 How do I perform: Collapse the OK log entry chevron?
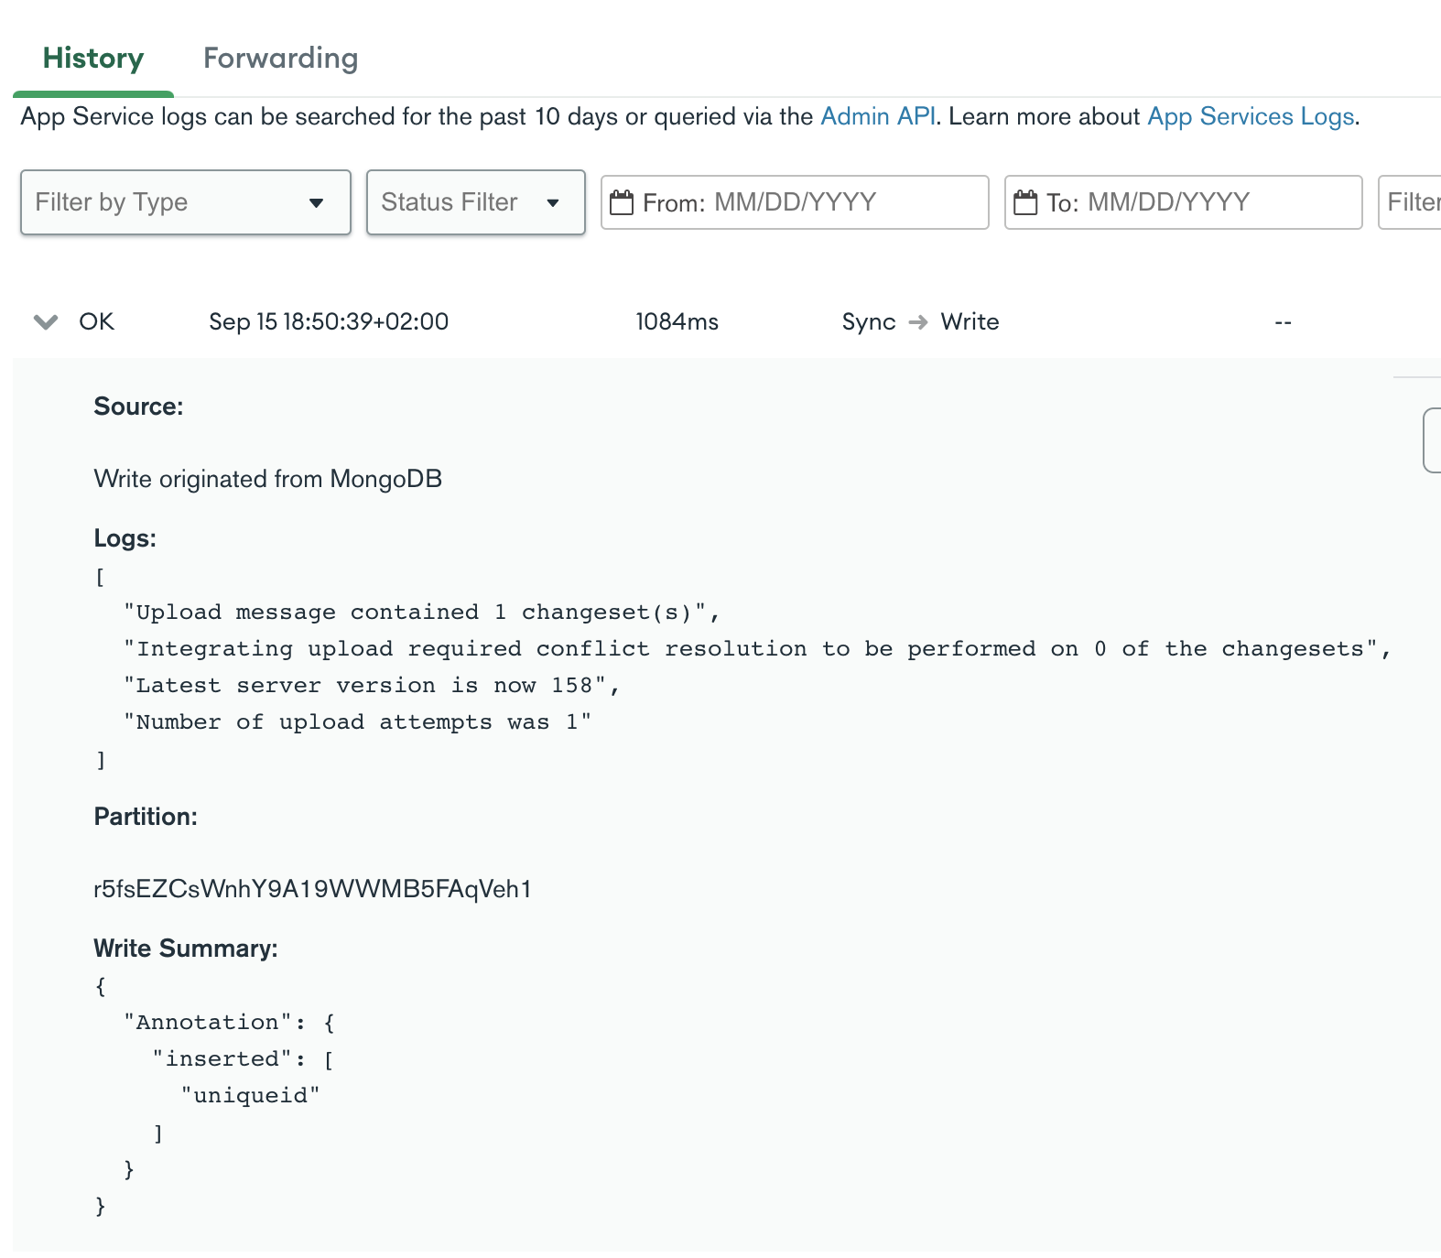click(x=46, y=322)
